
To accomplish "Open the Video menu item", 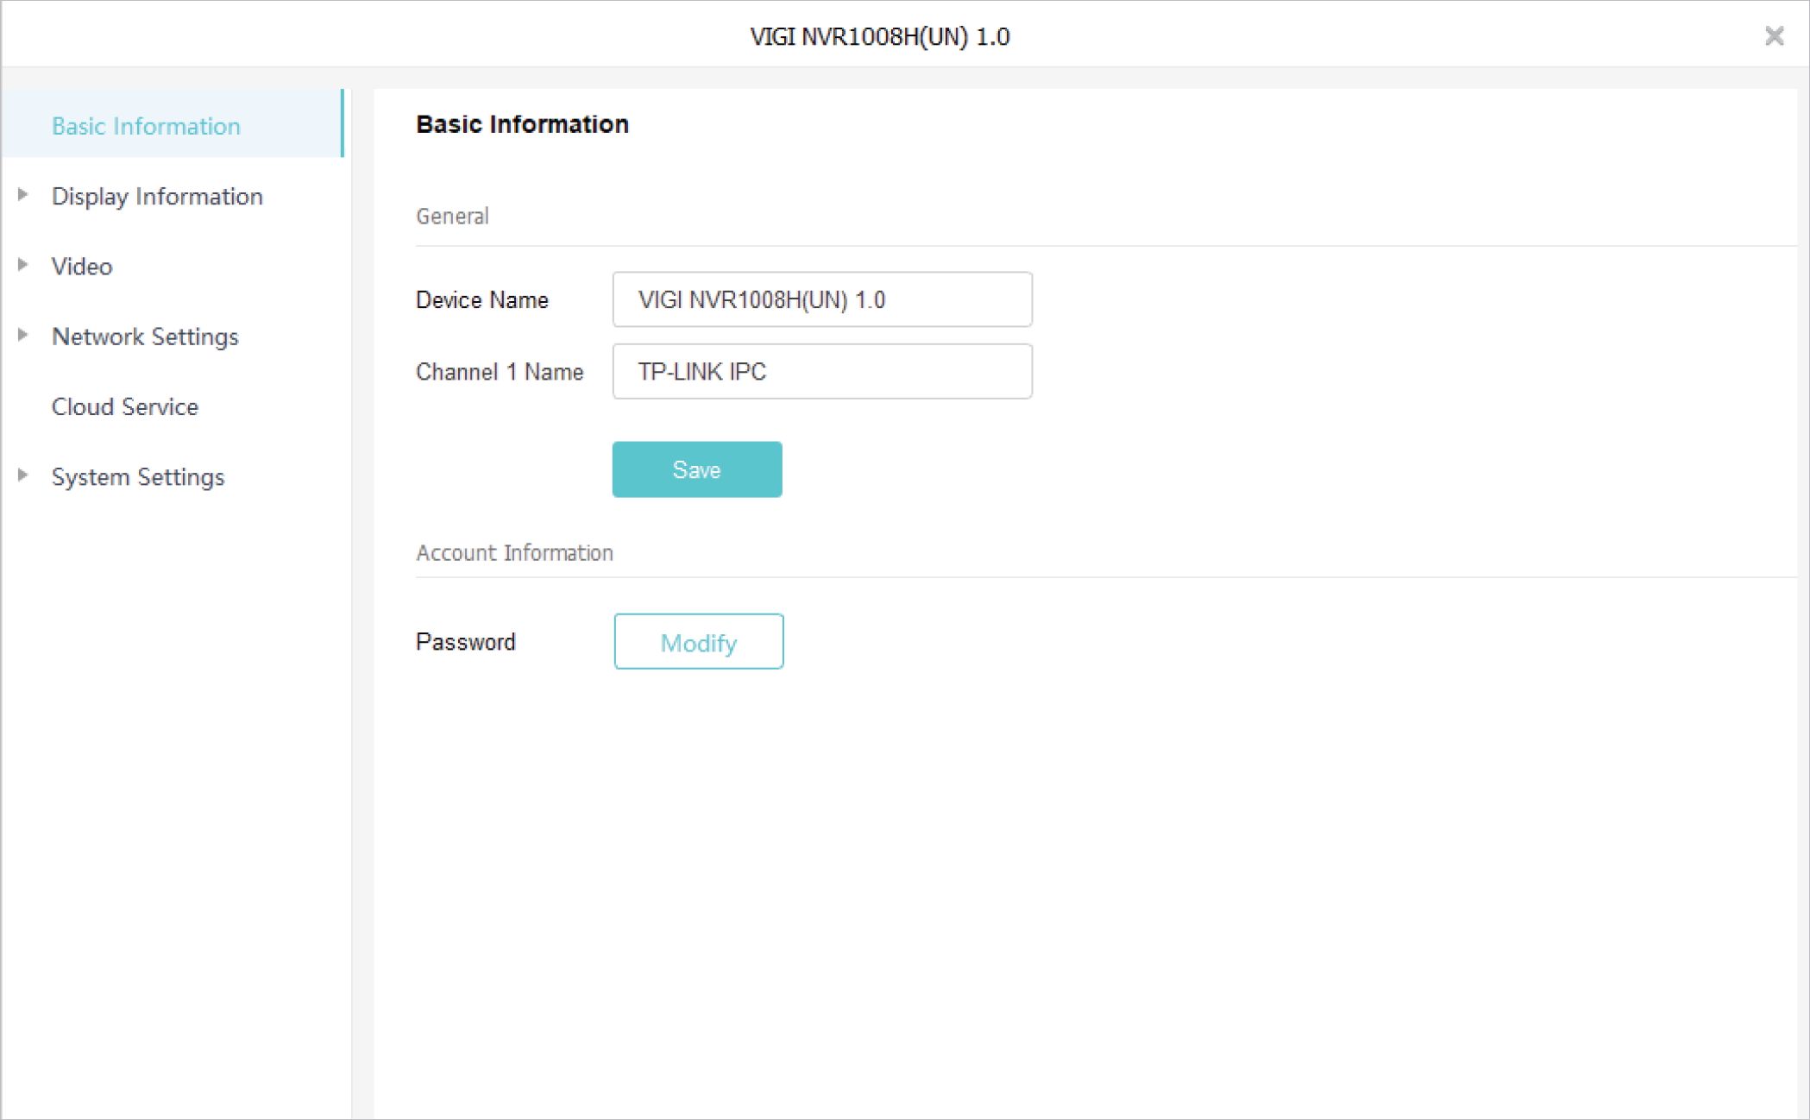I will 82,267.
